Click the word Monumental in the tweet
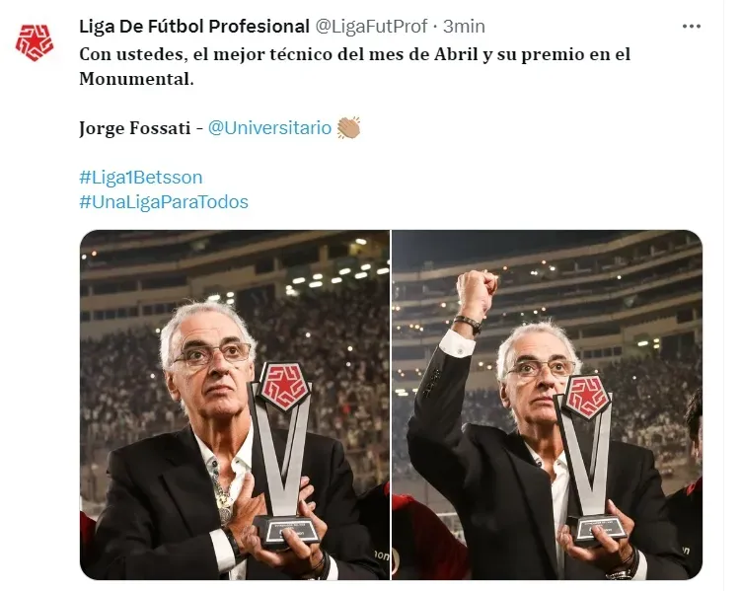This screenshot has height=591, width=741. pyautogui.click(x=136, y=79)
